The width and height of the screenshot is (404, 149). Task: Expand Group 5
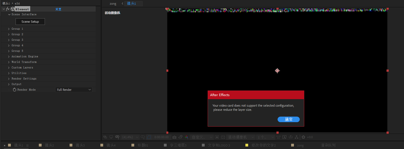pos(9,51)
